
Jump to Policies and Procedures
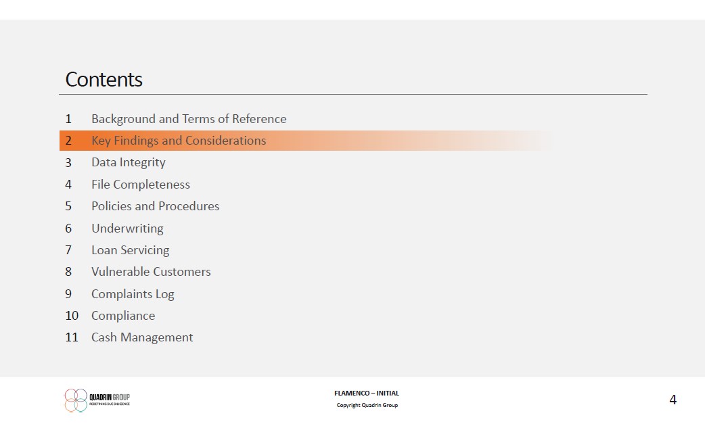(x=155, y=206)
